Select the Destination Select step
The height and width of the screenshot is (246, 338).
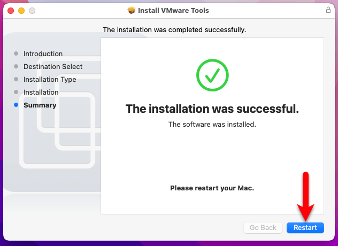(x=53, y=67)
